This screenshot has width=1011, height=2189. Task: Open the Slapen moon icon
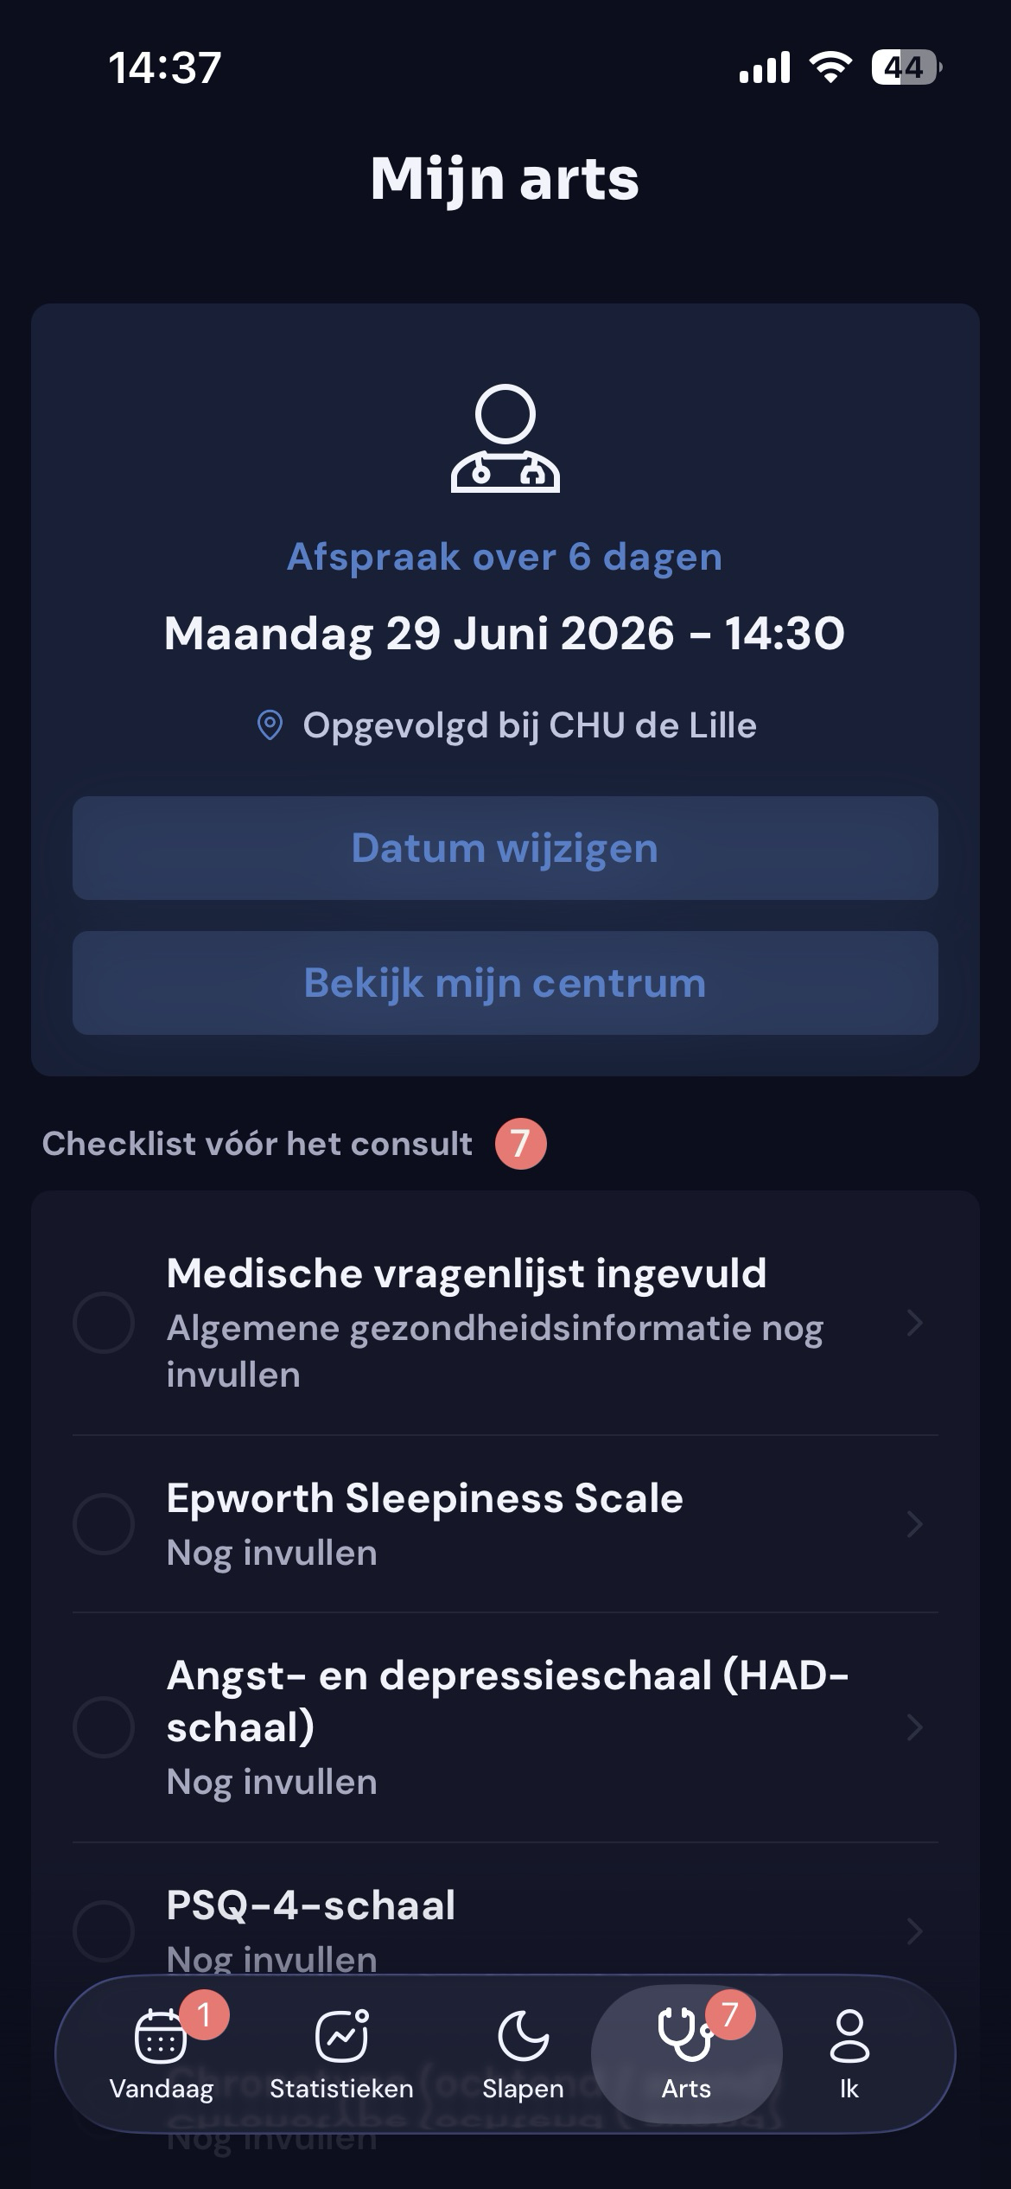coord(523,2035)
